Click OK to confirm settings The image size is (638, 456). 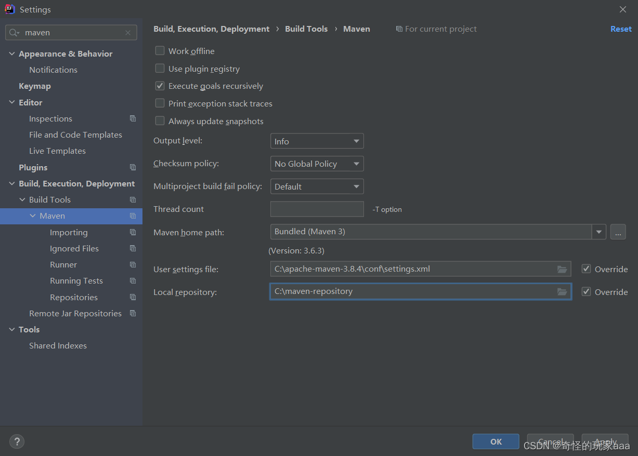click(496, 441)
